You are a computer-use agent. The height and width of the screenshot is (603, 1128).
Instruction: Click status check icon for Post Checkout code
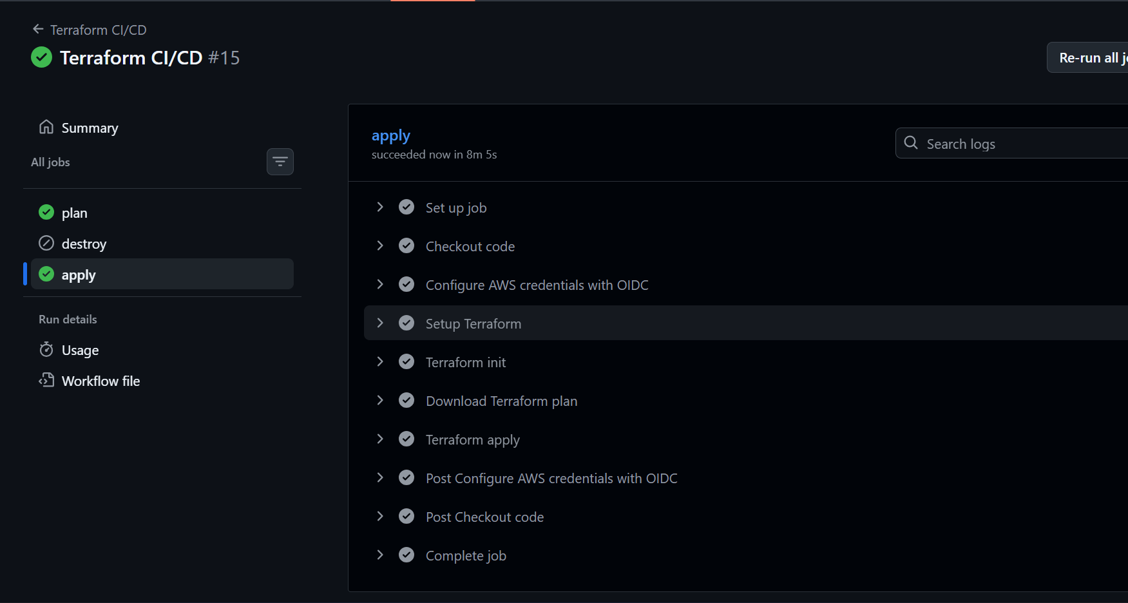coord(406,516)
